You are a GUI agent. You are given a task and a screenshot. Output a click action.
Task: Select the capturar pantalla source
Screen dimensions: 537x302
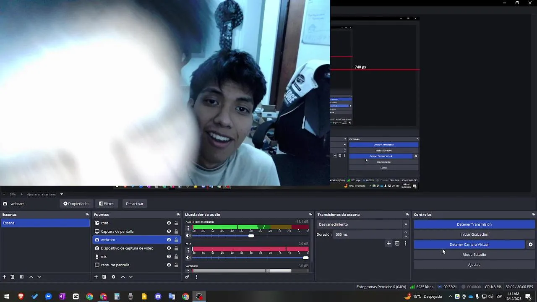coord(136,265)
